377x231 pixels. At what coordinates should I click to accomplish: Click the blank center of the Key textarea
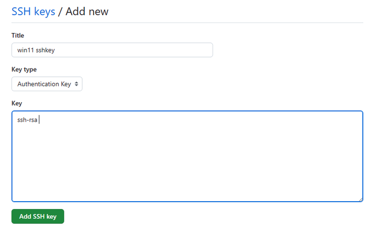[x=187, y=157]
